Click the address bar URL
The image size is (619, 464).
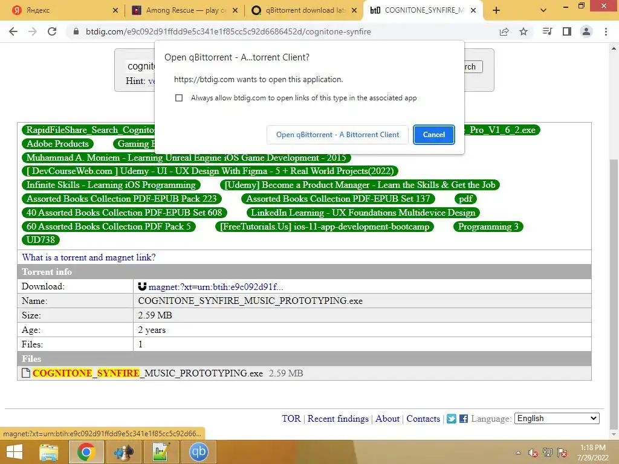point(228,31)
